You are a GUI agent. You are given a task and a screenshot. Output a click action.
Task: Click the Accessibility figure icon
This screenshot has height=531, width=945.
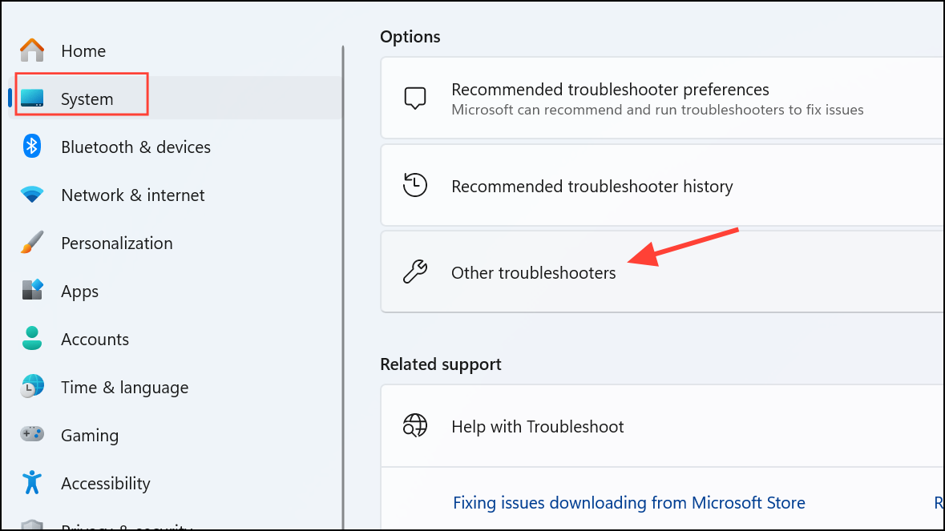tap(32, 482)
